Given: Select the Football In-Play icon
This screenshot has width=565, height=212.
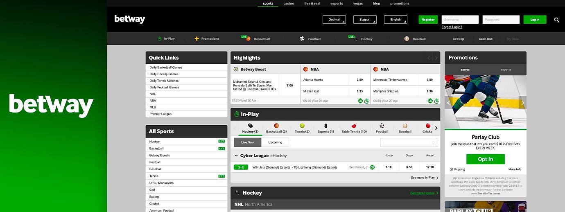Looking at the screenshot, I should tap(382, 126).
